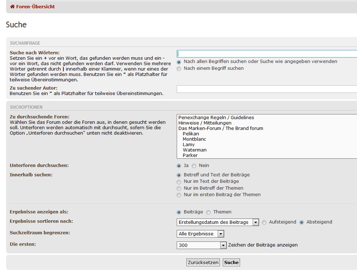
Task: Open the 300 characters dropdown
Action: (x=202, y=245)
